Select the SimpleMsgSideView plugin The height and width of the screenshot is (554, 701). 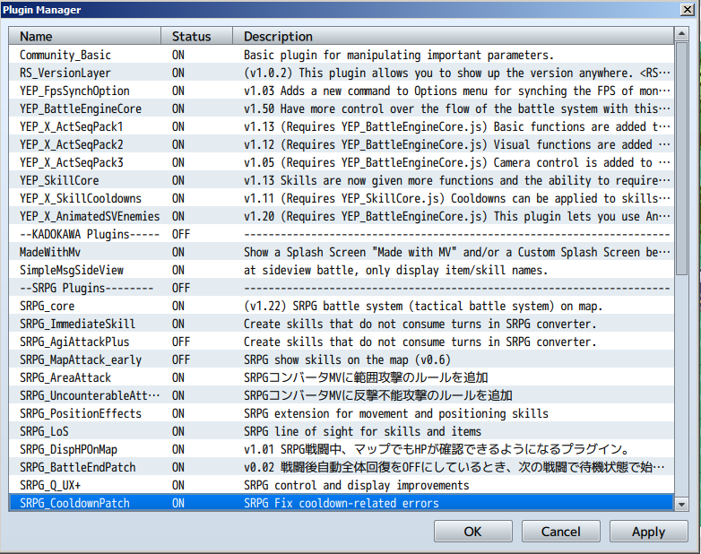342,270
